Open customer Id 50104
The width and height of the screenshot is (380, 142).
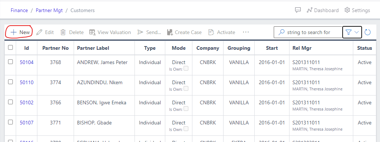pos(27,63)
